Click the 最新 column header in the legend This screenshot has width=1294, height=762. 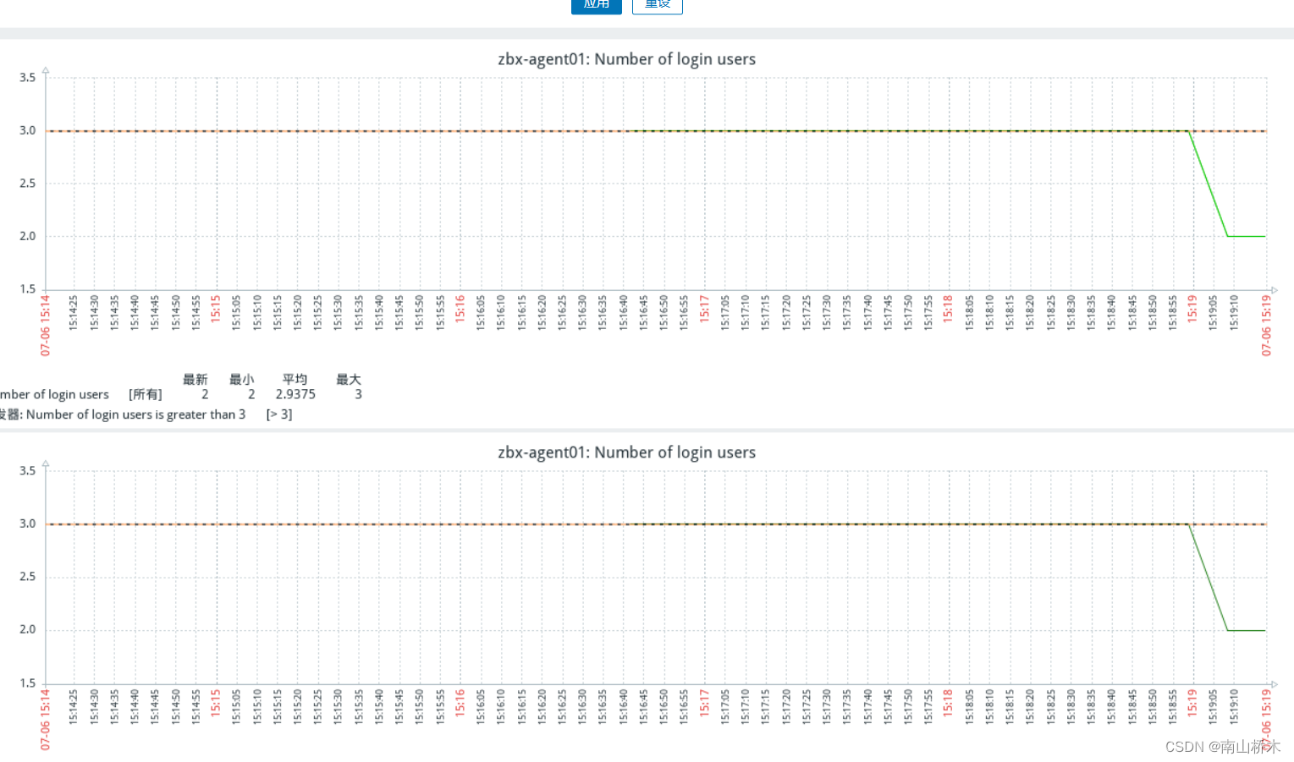point(195,379)
